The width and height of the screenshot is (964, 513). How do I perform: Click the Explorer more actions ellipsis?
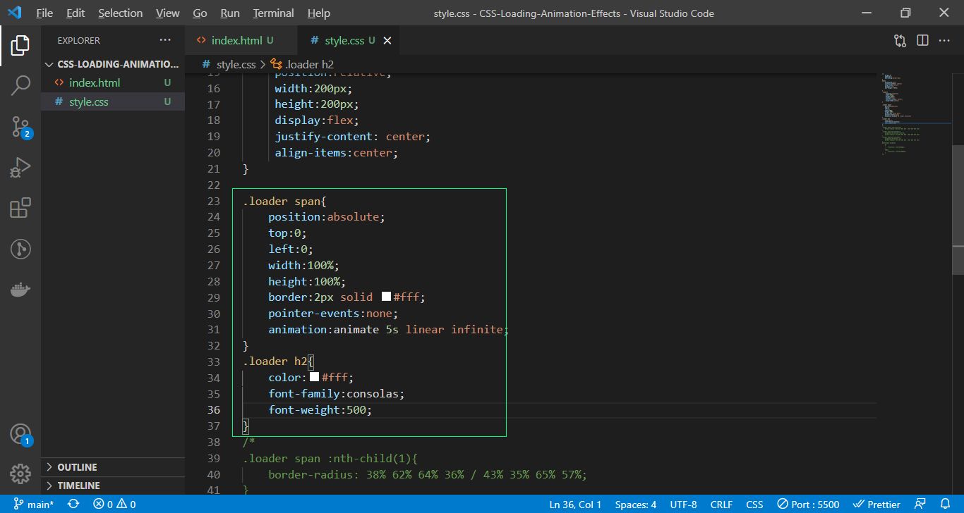165,40
